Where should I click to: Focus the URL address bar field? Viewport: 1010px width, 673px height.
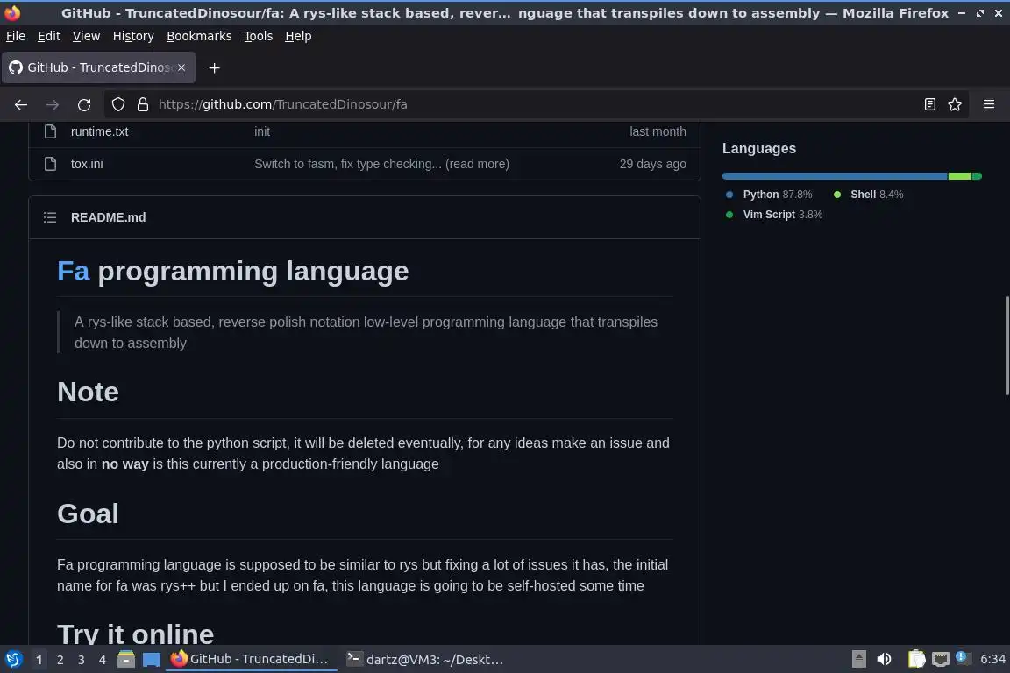click(535, 104)
